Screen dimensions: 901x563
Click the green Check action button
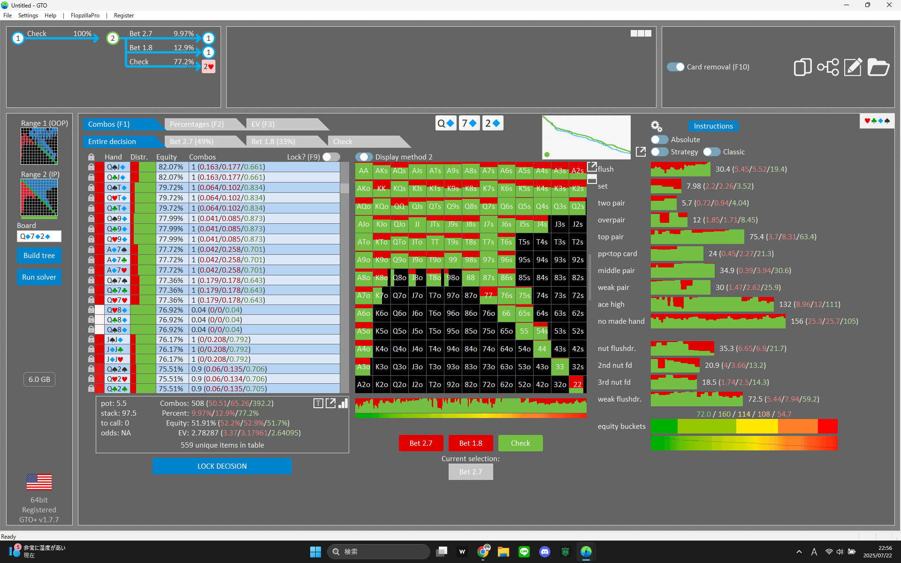click(520, 443)
